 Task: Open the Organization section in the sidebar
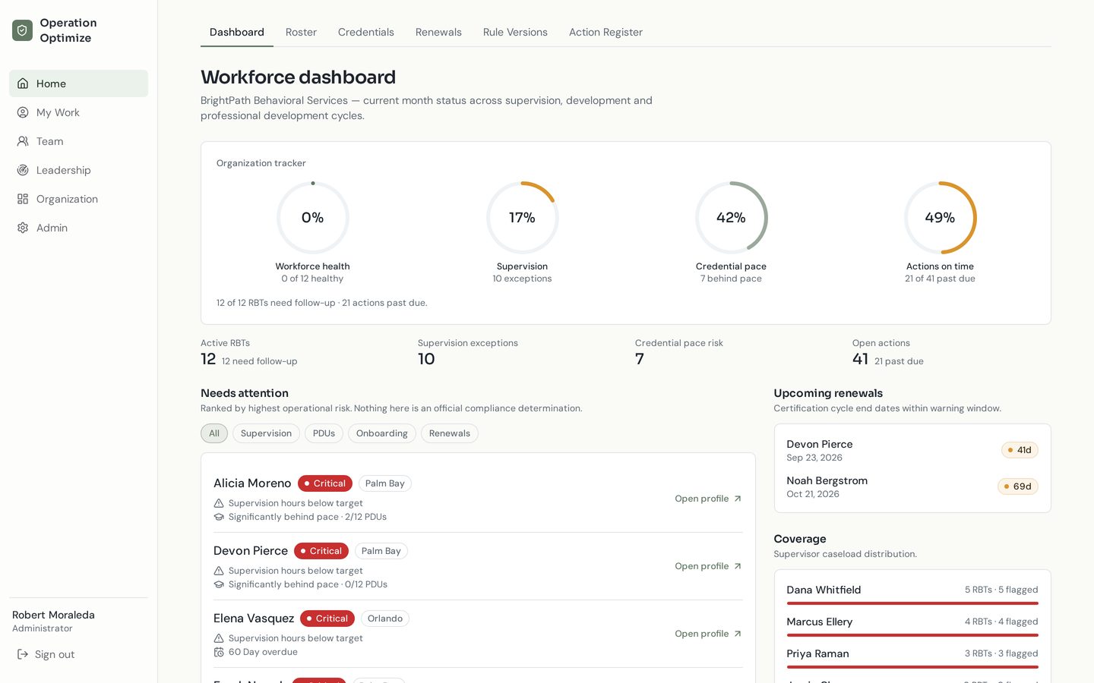point(79,199)
